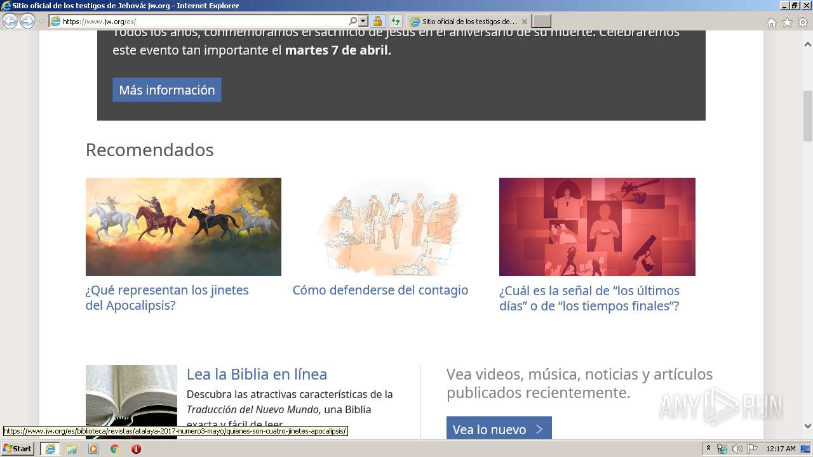Open File Explorer folder taskbar icon

[72, 449]
